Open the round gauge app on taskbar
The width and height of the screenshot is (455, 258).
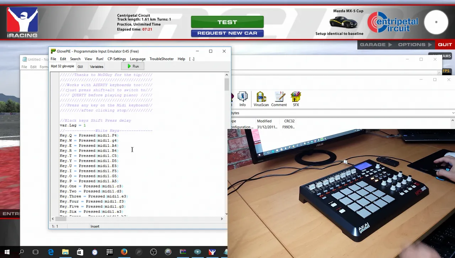(168, 252)
